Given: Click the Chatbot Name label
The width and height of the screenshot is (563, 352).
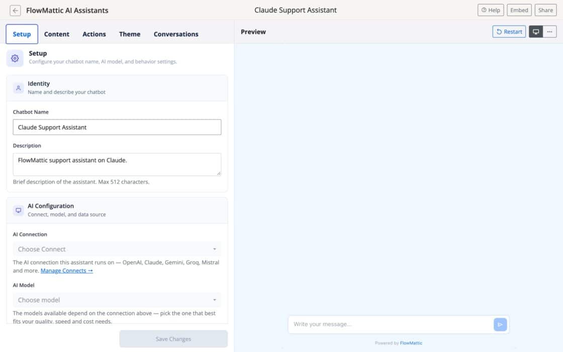Looking at the screenshot, I should click(31, 112).
